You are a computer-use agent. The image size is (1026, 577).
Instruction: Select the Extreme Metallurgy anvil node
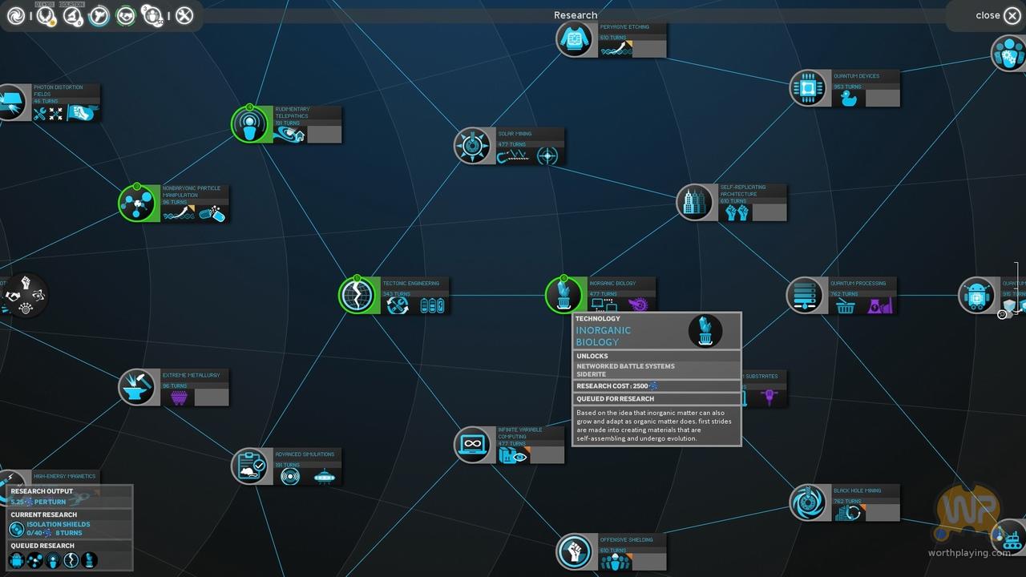tap(137, 387)
